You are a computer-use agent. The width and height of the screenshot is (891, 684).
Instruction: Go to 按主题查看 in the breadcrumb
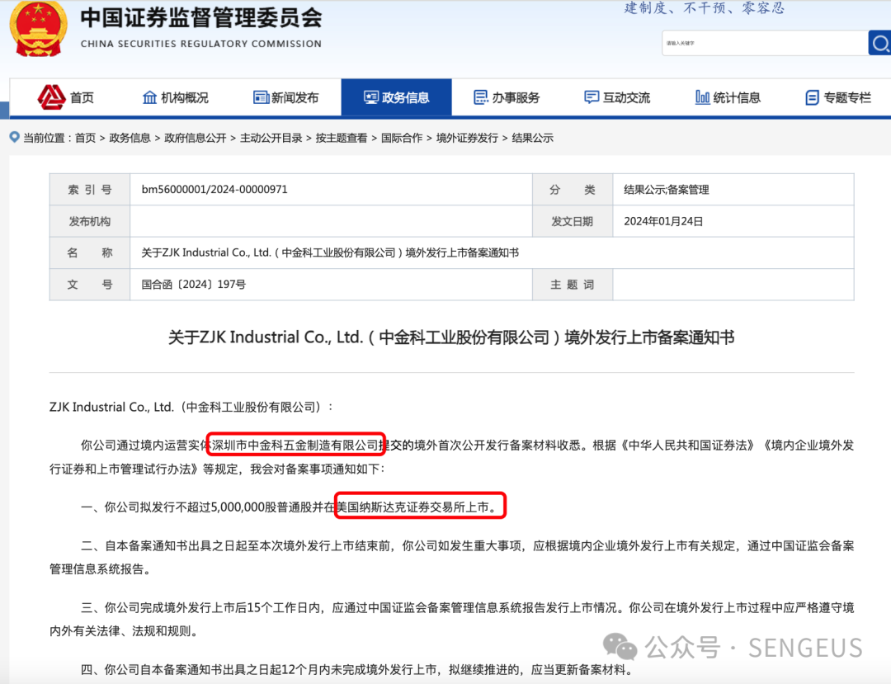pyautogui.click(x=342, y=138)
